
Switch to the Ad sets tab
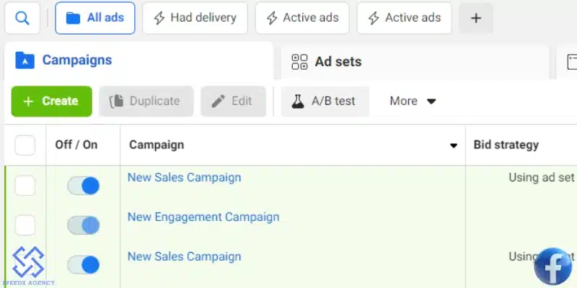(338, 62)
